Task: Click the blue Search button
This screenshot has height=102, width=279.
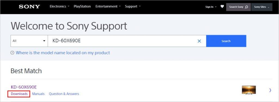Action: point(226,41)
